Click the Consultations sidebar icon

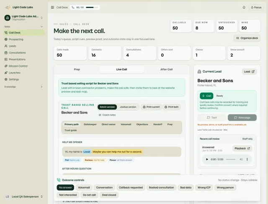(x=6, y=53)
